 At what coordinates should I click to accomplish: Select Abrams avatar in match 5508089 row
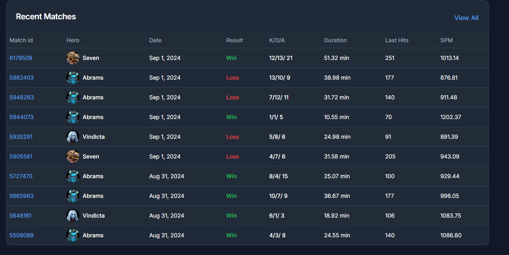click(73, 235)
